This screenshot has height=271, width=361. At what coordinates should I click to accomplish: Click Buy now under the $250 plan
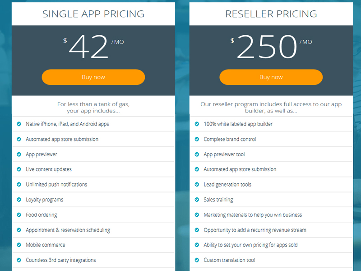271,77
